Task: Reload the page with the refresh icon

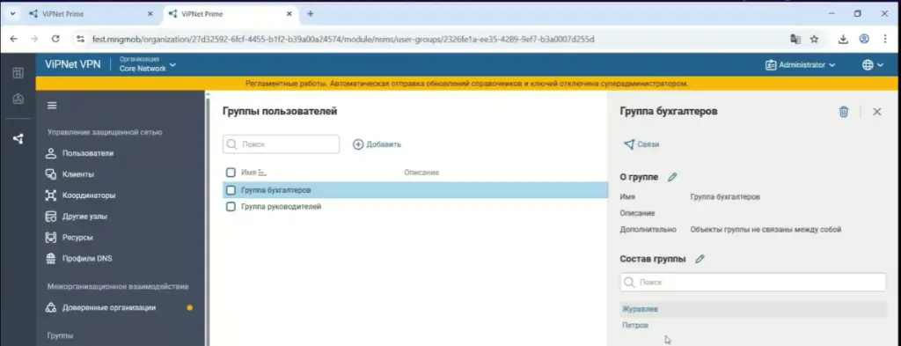Action: [55, 39]
